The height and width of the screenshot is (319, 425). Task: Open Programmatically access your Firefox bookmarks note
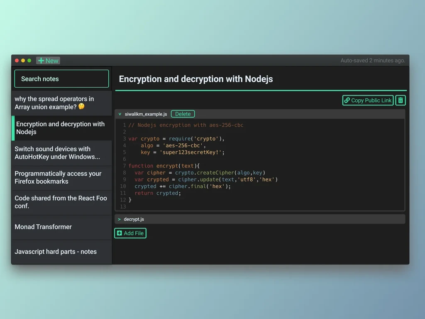[61, 177]
